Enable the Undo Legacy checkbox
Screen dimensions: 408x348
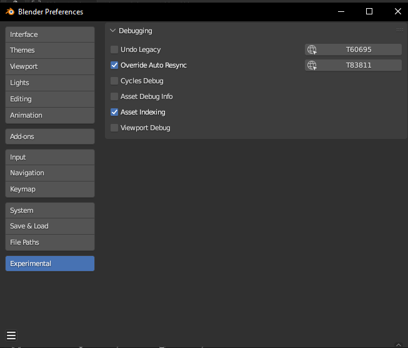114,49
